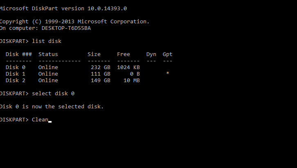Click the Status column header
The image size is (297, 168).
[48, 54]
